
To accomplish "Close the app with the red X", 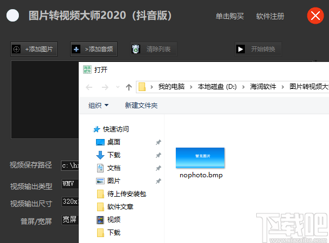I will (316, 16).
